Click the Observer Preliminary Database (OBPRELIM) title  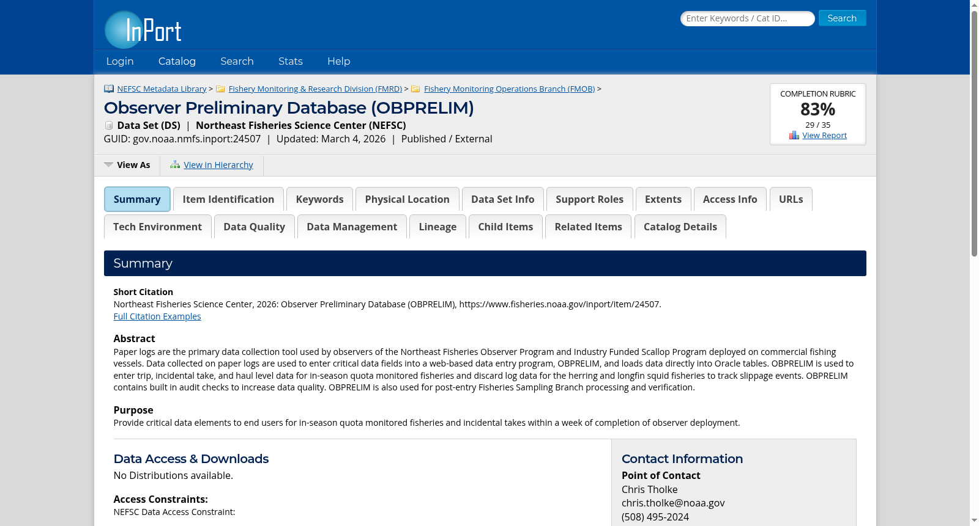coord(289,108)
